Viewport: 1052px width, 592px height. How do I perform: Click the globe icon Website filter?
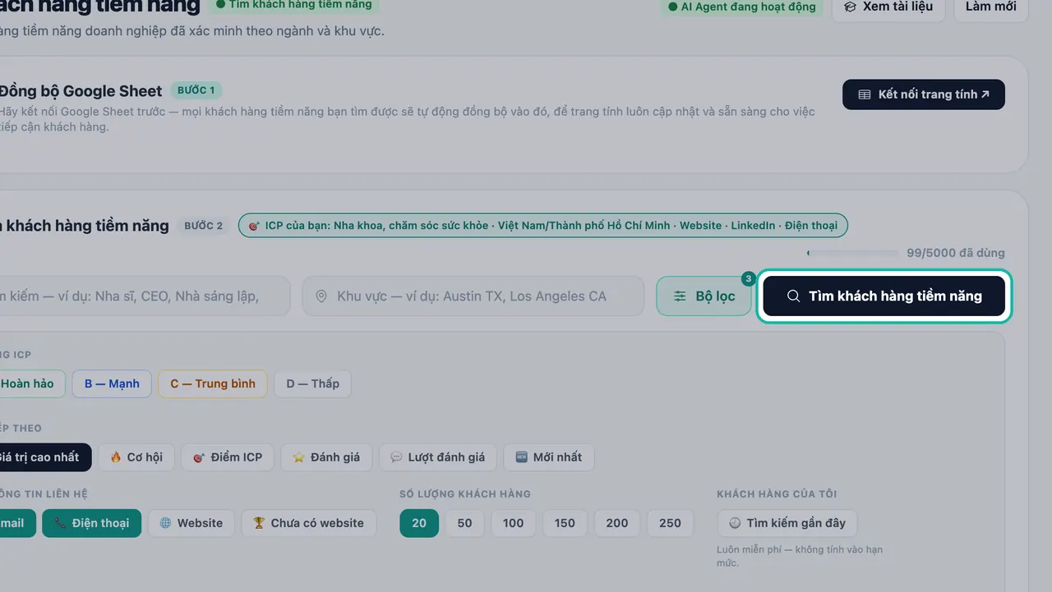click(x=165, y=523)
